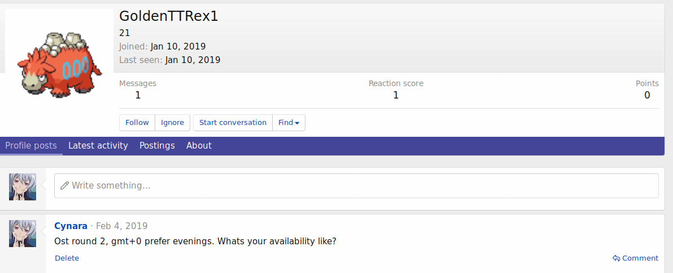
Task: Comment on Cynara's profile post
Action: tap(635, 258)
